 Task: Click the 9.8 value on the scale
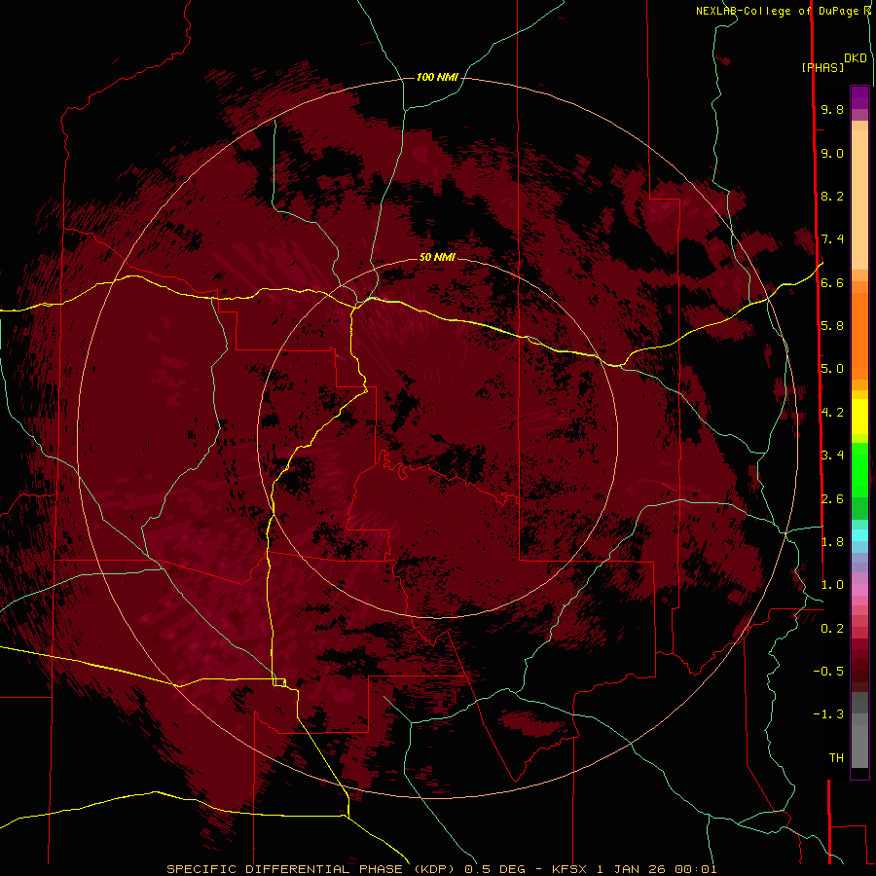[x=832, y=109]
